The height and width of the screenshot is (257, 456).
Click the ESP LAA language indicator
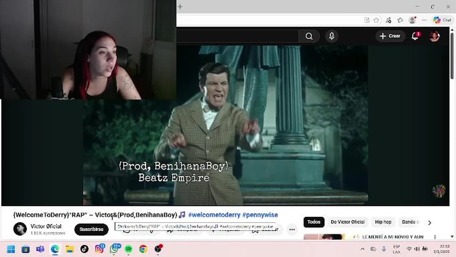click(396, 249)
